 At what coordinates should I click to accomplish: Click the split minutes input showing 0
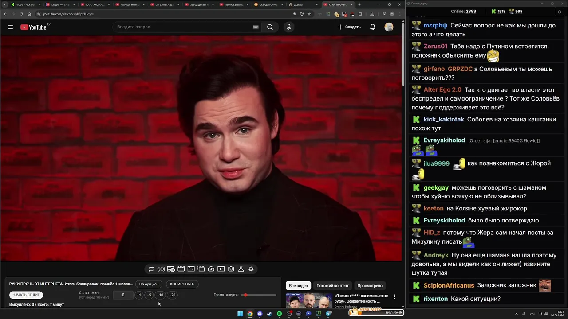tap(123, 295)
